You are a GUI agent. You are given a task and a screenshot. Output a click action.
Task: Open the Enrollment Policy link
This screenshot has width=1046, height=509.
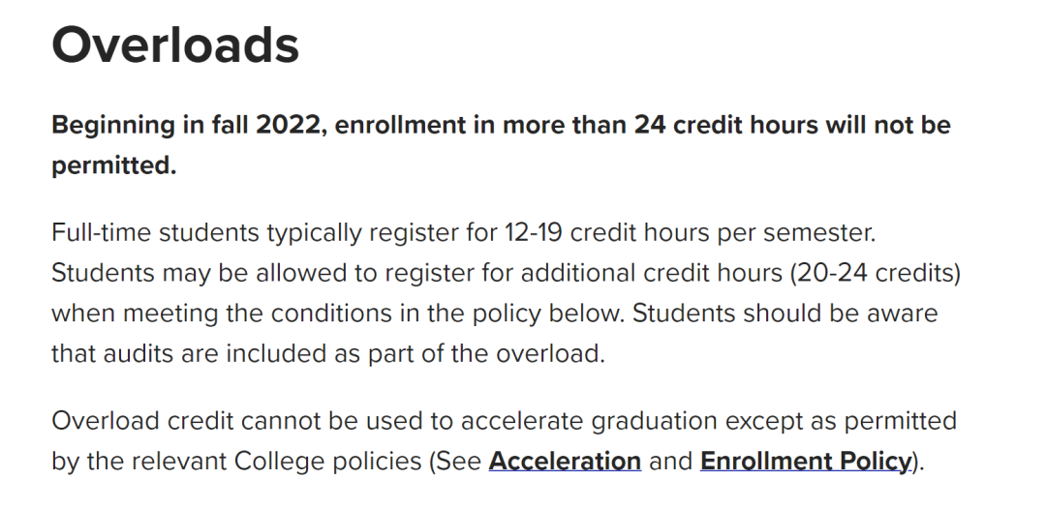[805, 461]
